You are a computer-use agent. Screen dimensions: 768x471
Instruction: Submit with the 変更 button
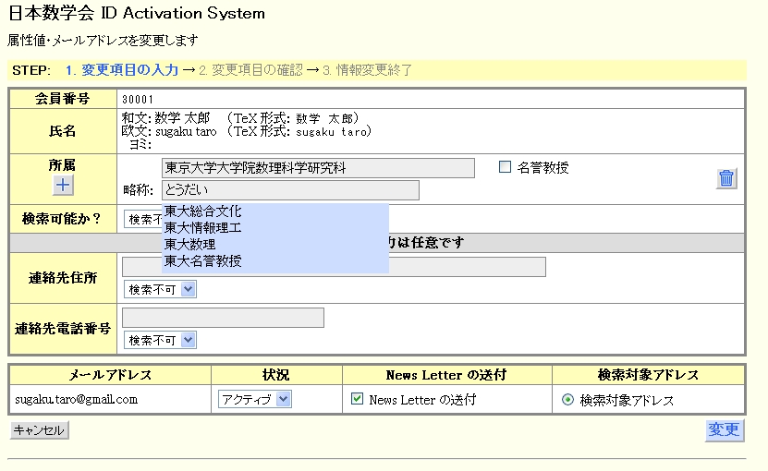tap(724, 429)
